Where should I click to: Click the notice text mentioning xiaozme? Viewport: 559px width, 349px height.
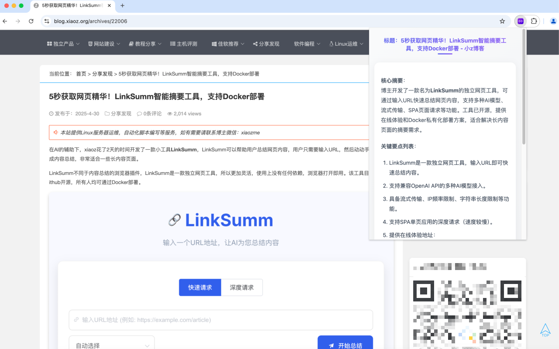click(160, 132)
